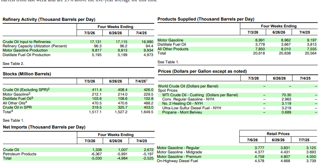Select the All Other Products row label

pyautogui.click(x=173, y=49)
